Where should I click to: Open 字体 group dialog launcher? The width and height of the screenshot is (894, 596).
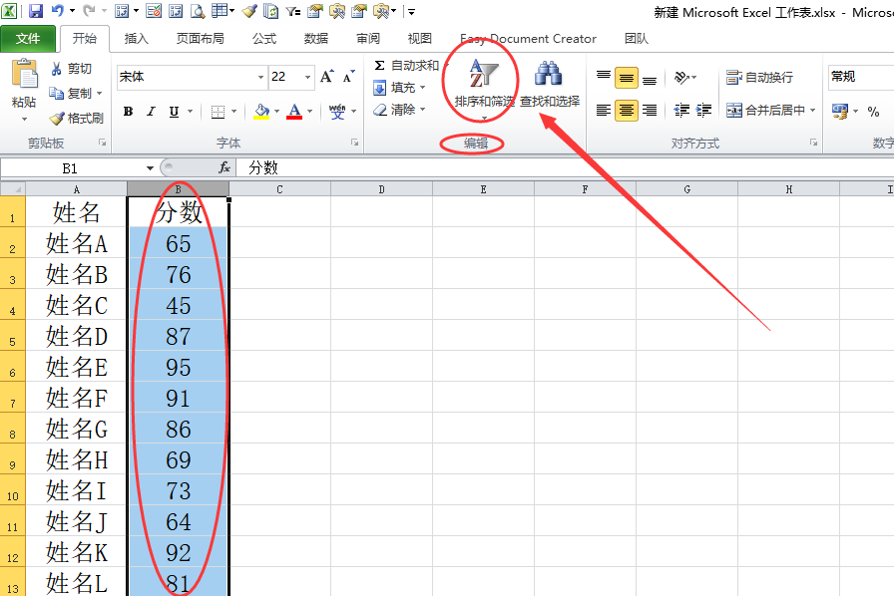tap(354, 143)
